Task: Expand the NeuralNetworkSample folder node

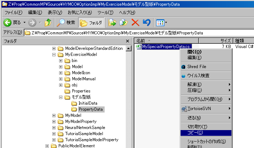Action: 54,128
